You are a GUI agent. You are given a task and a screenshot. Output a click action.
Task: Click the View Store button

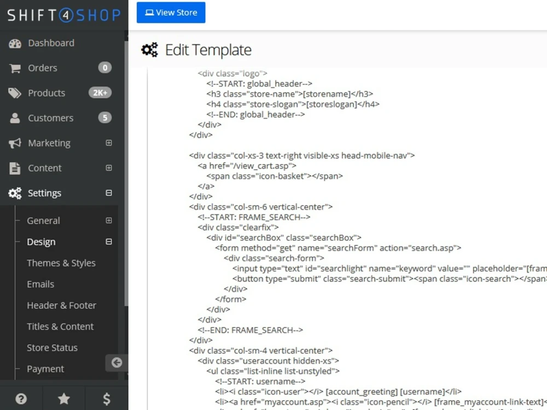(171, 13)
